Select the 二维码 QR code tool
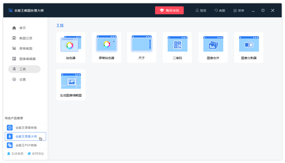The image size is (285, 163). click(177, 47)
